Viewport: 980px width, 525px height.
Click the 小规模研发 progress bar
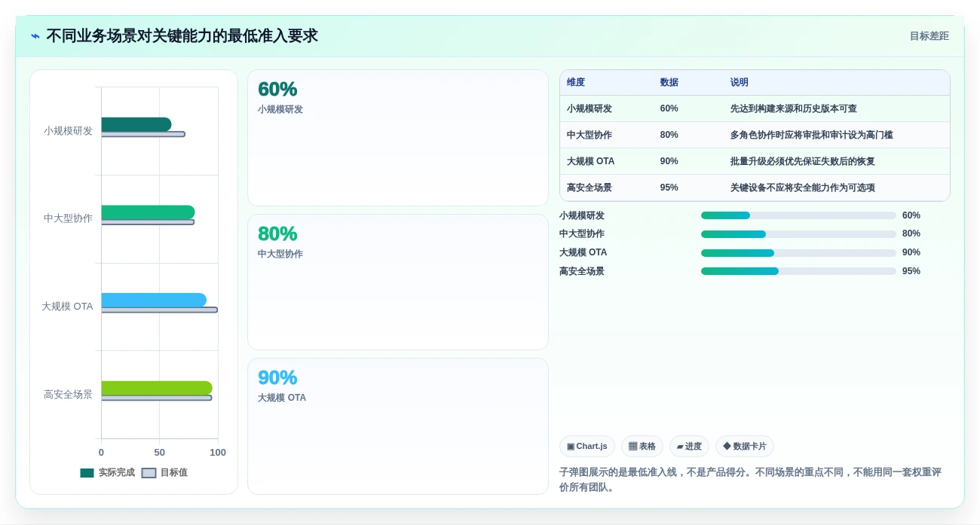point(798,215)
